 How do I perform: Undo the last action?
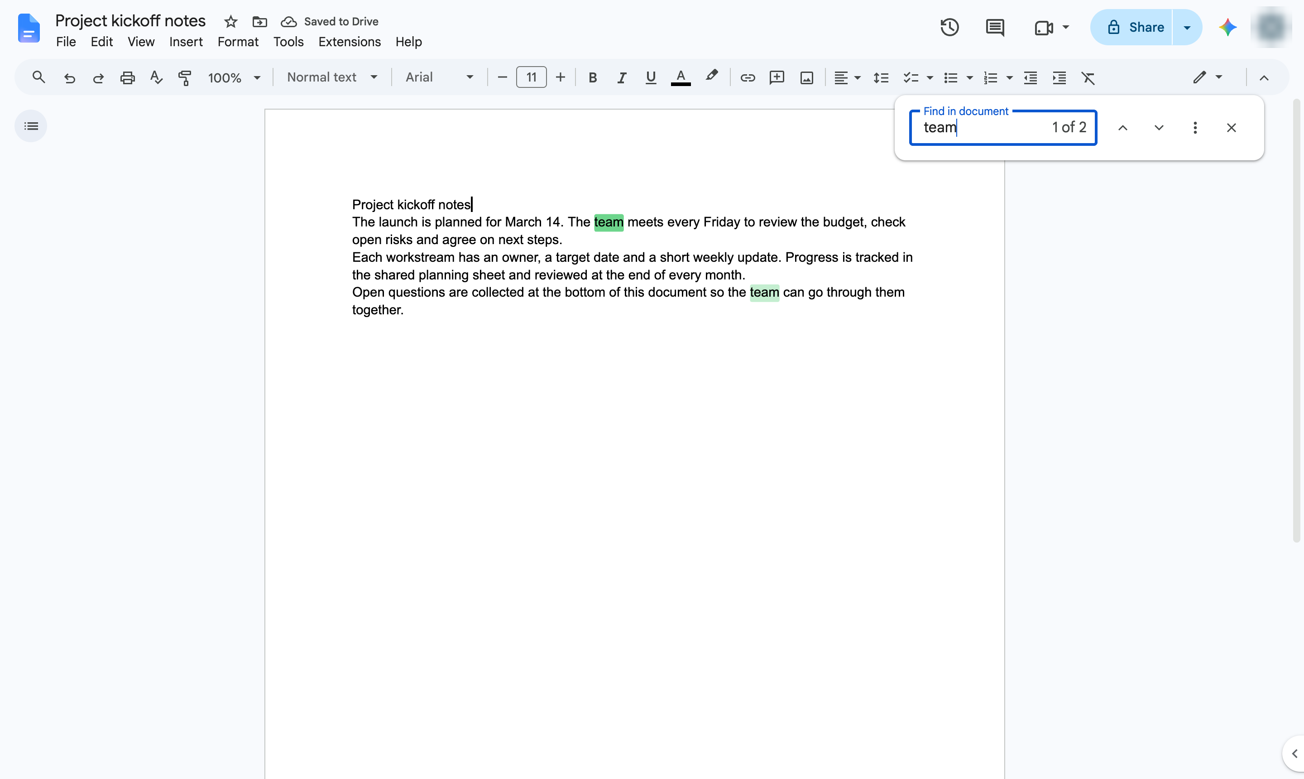69,78
